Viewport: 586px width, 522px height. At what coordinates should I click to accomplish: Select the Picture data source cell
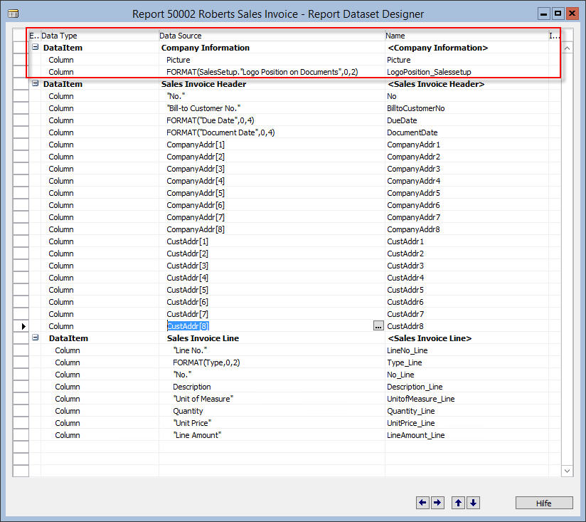272,60
